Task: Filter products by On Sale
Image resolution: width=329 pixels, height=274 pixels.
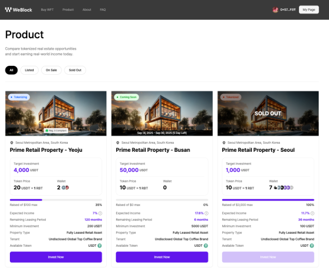Action: coord(51,70)
